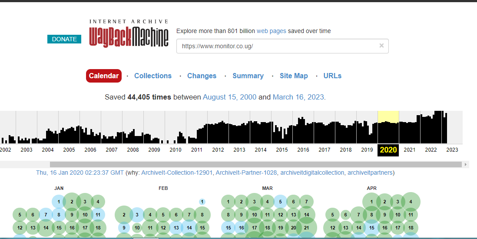Select year 2014 on the timeline

[x=261, y=150]
